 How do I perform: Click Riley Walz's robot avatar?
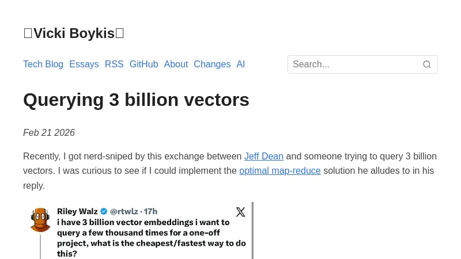40,220
